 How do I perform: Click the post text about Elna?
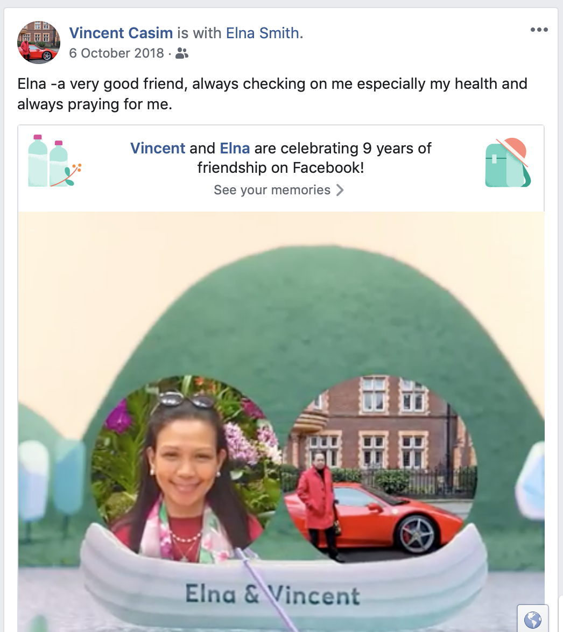click(x=272, y=94)
